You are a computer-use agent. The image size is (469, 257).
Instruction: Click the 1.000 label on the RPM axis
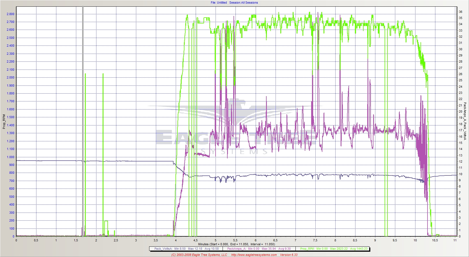10,157
